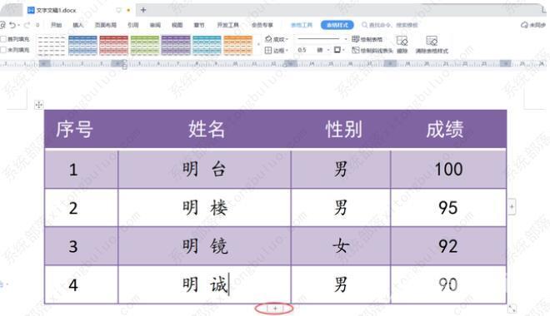This screenshot has height=316, width=550.
Task: Click the 成绩 header cell
Action: [x=448, y=129]
